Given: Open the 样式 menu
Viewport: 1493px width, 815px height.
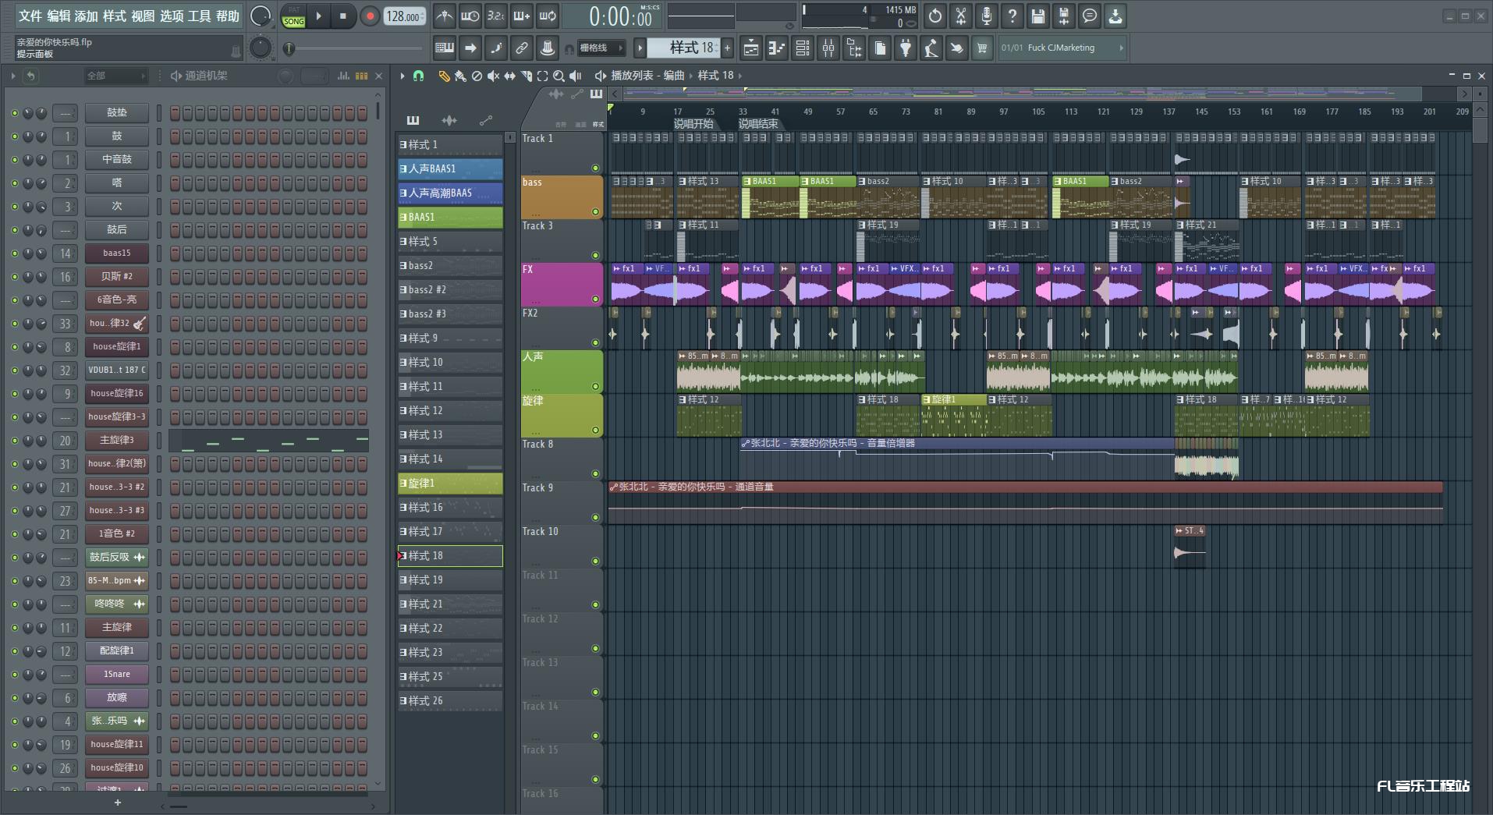Looking at the screenshot, I should point(115,16).
